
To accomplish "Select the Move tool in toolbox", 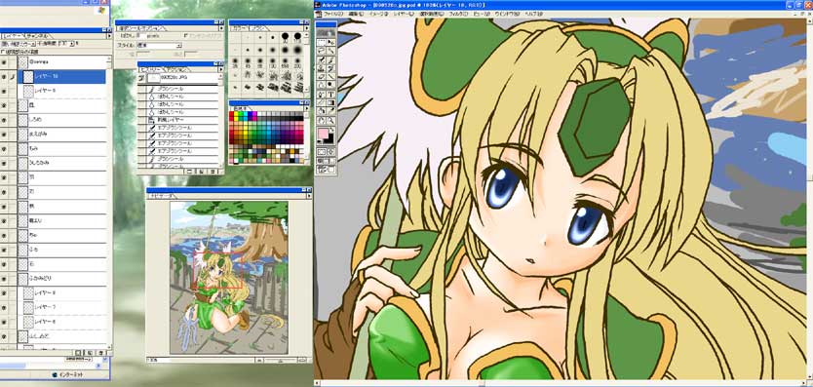I will [x=331, y=42].
